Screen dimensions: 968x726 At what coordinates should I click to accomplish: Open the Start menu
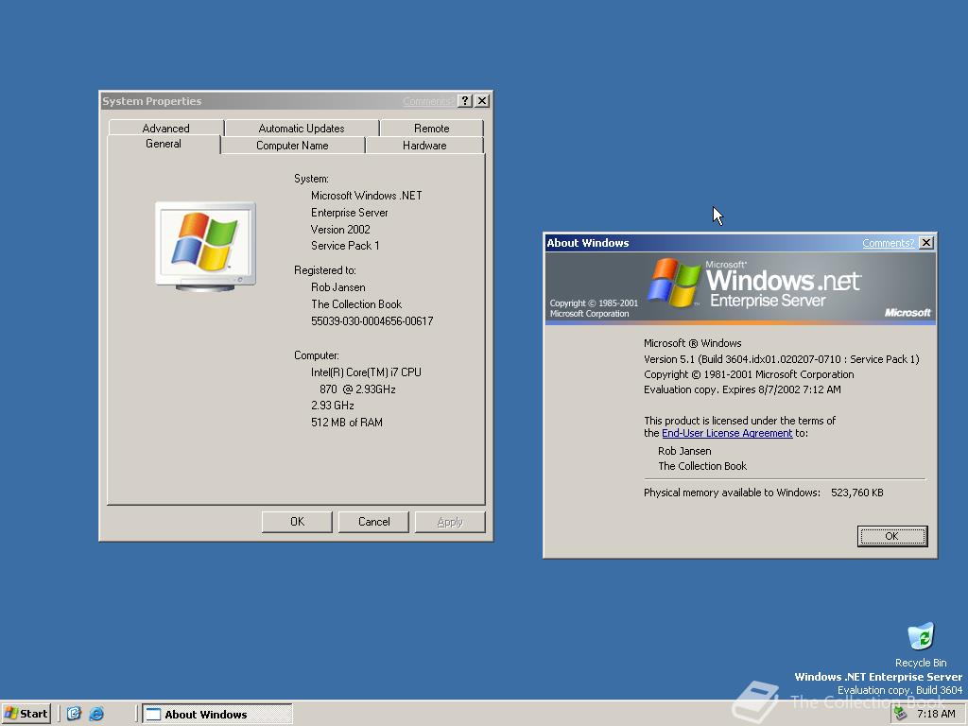pyautogui.click(x=26, y=714)
